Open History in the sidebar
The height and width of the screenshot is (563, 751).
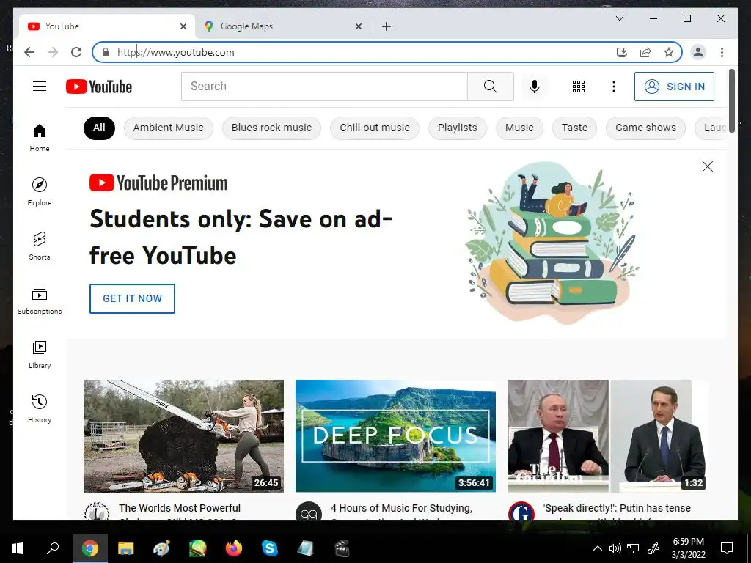40,409
